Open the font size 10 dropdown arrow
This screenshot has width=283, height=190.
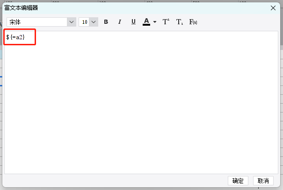coord(94,22)
